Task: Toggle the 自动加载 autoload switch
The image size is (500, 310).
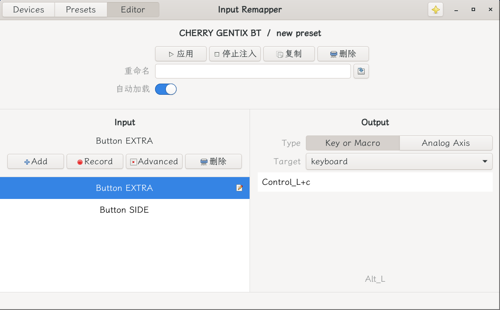Action: tap(166, 89)
